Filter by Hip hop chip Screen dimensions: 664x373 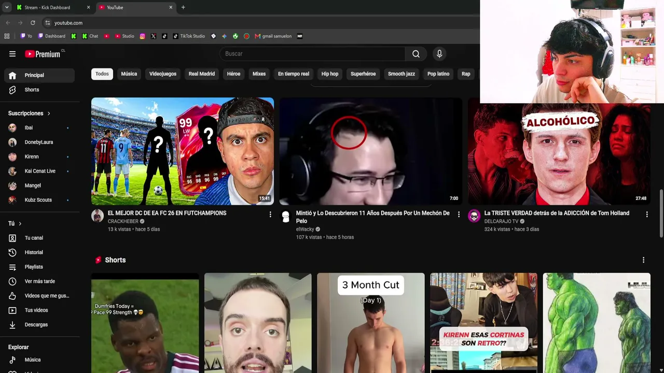tap(330, 74)
